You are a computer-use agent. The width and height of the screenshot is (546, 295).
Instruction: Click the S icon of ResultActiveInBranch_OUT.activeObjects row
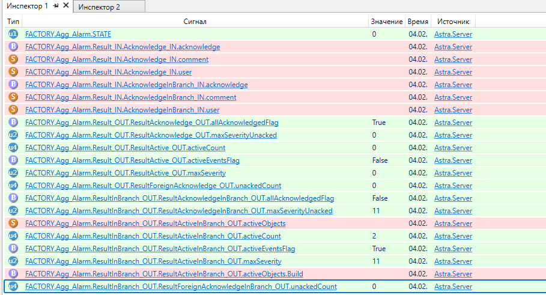coord(13,224)
